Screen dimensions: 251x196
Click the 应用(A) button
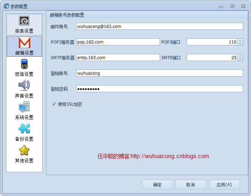(x=224, y=185)
